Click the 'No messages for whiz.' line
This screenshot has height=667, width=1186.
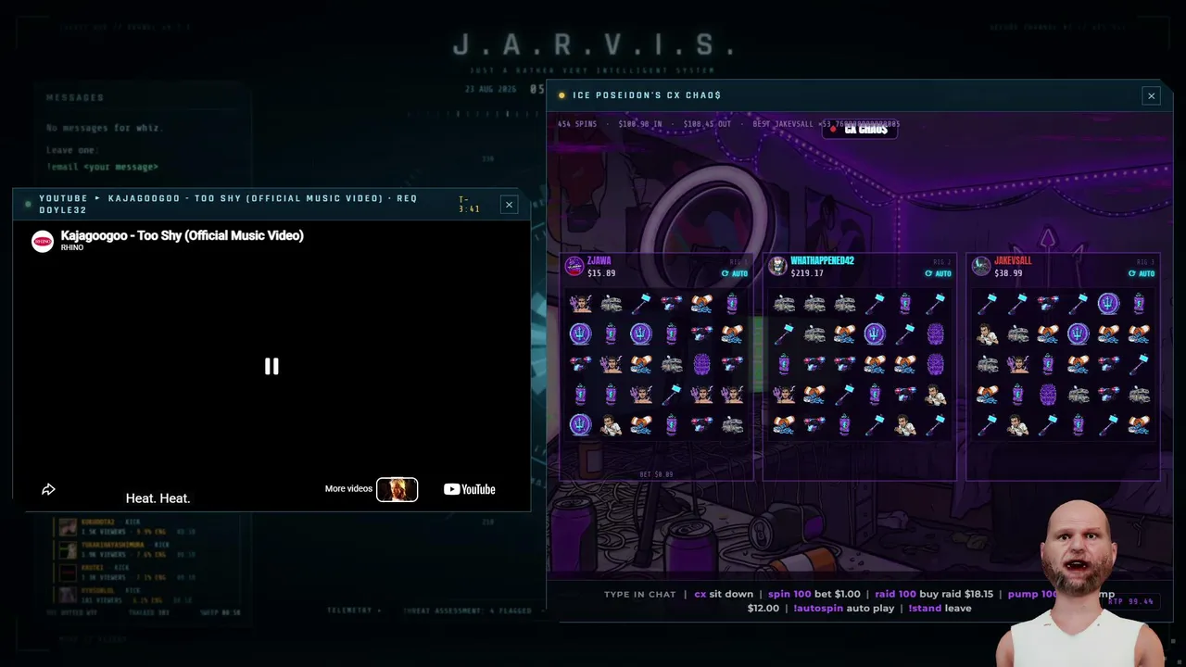(105, 128)
